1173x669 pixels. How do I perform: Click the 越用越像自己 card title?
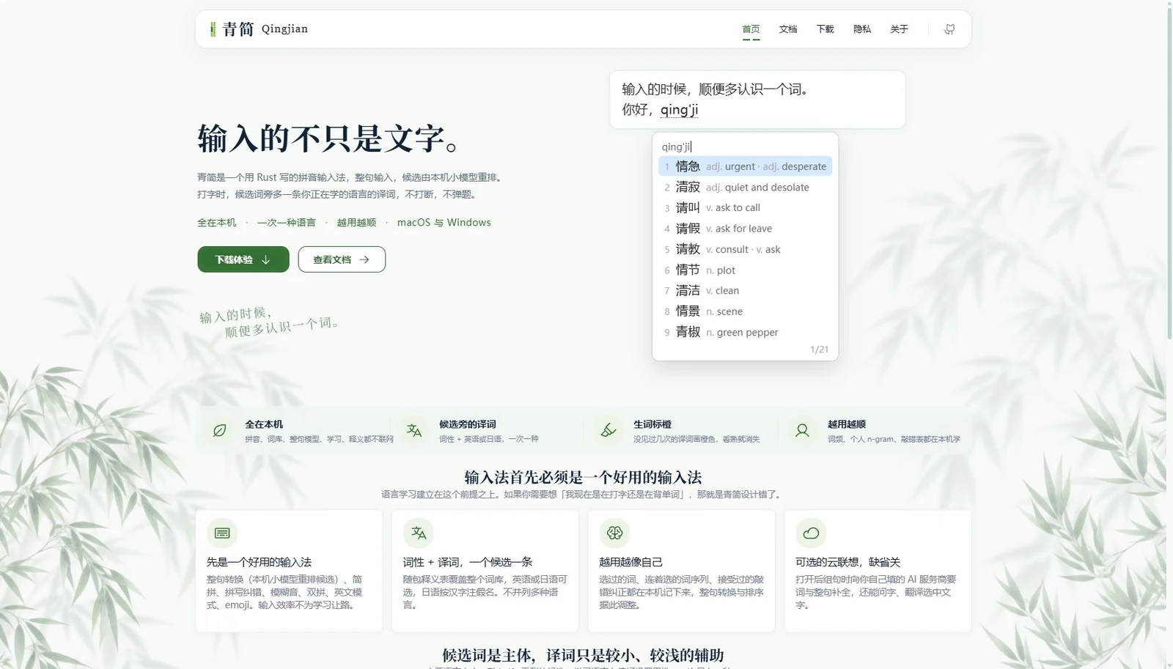630,562
